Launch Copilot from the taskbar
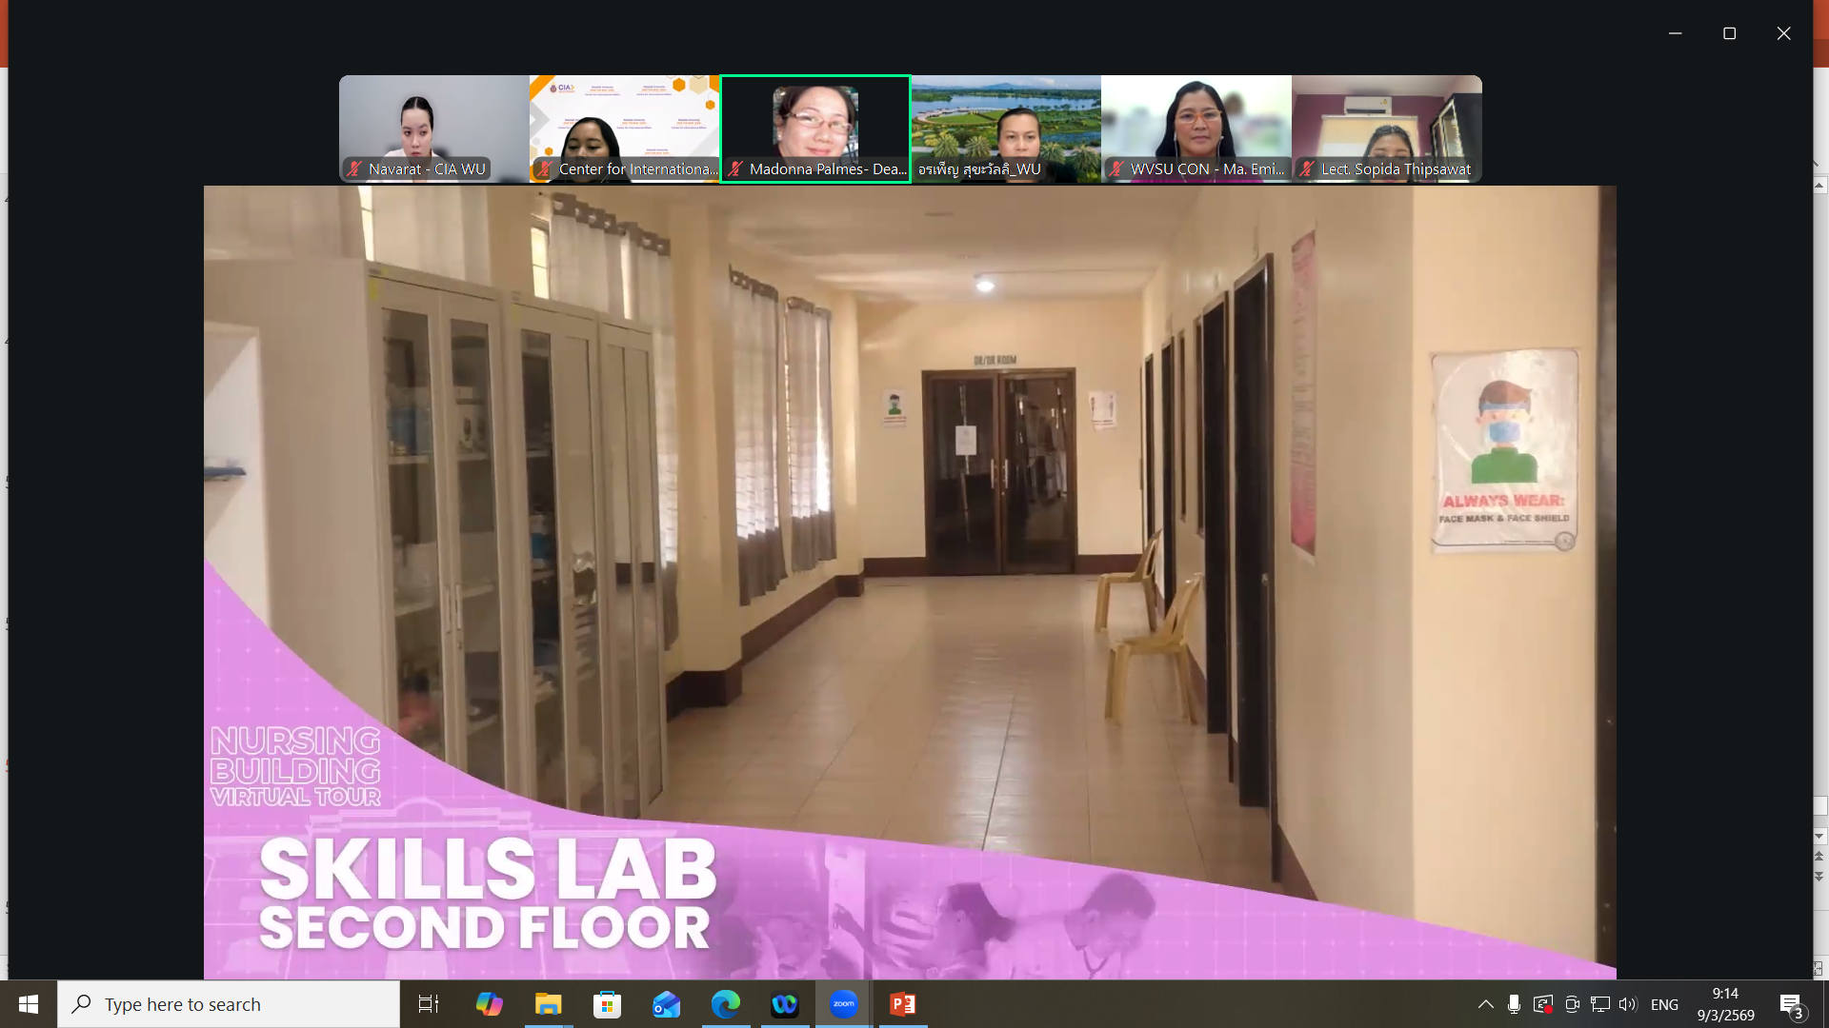1829x1028 pixels. tap(489, 1004)
